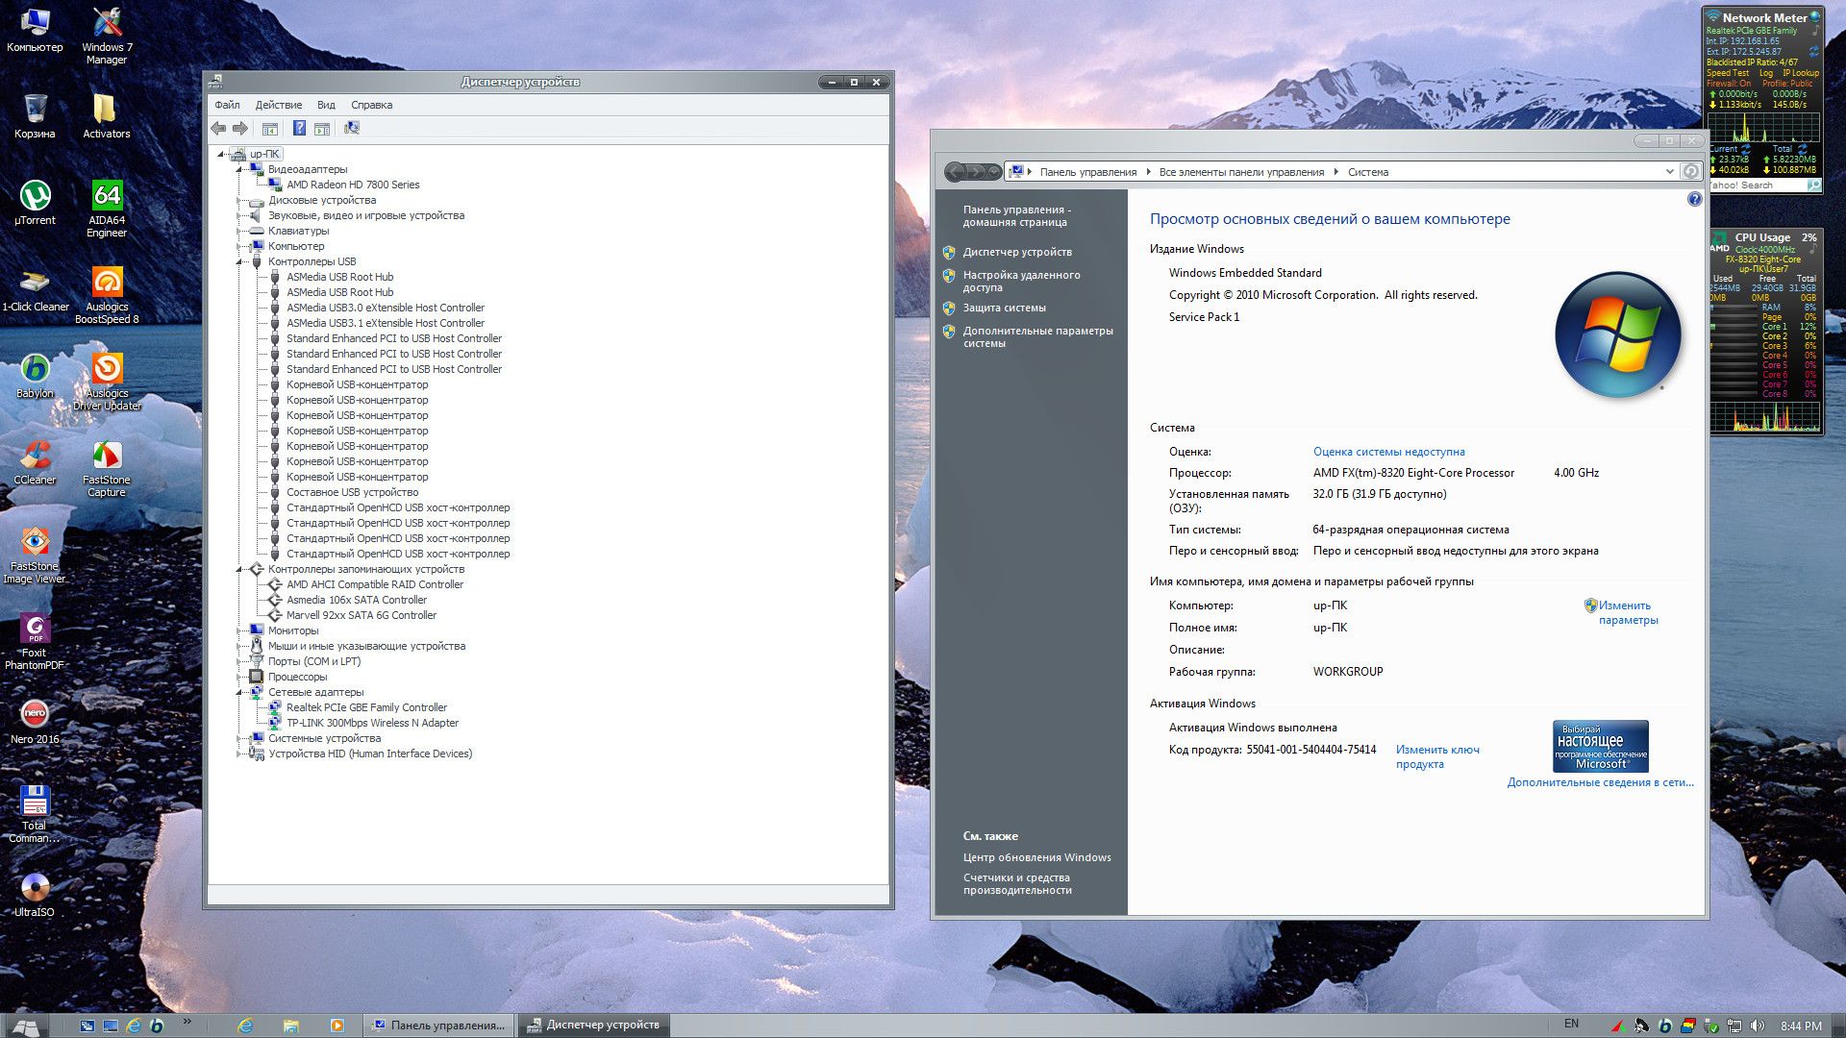Open the Windows 7 Manager desktop icon
Image resolution: width=1846 pixels, height=1038 pixels.
point(107,36)
